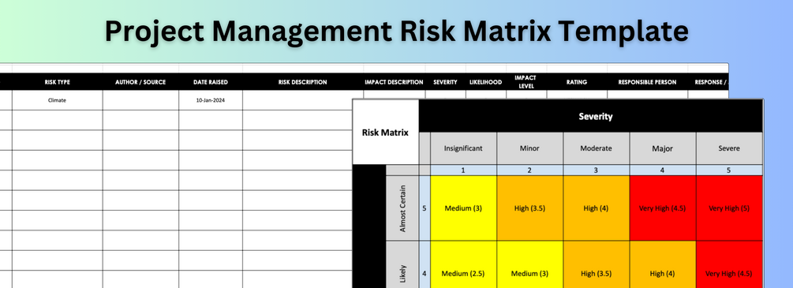Select the SEVERITY column header in the register
This screenshot has height=288, width=793.
pos(446,82)
